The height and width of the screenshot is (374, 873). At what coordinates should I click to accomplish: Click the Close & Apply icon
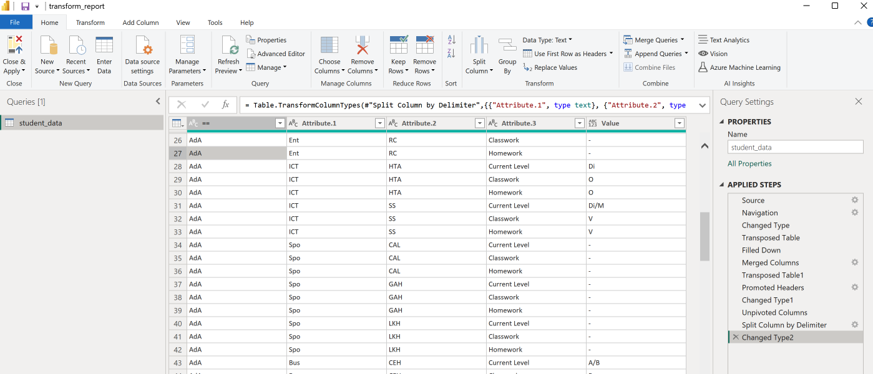click(14, 45)
